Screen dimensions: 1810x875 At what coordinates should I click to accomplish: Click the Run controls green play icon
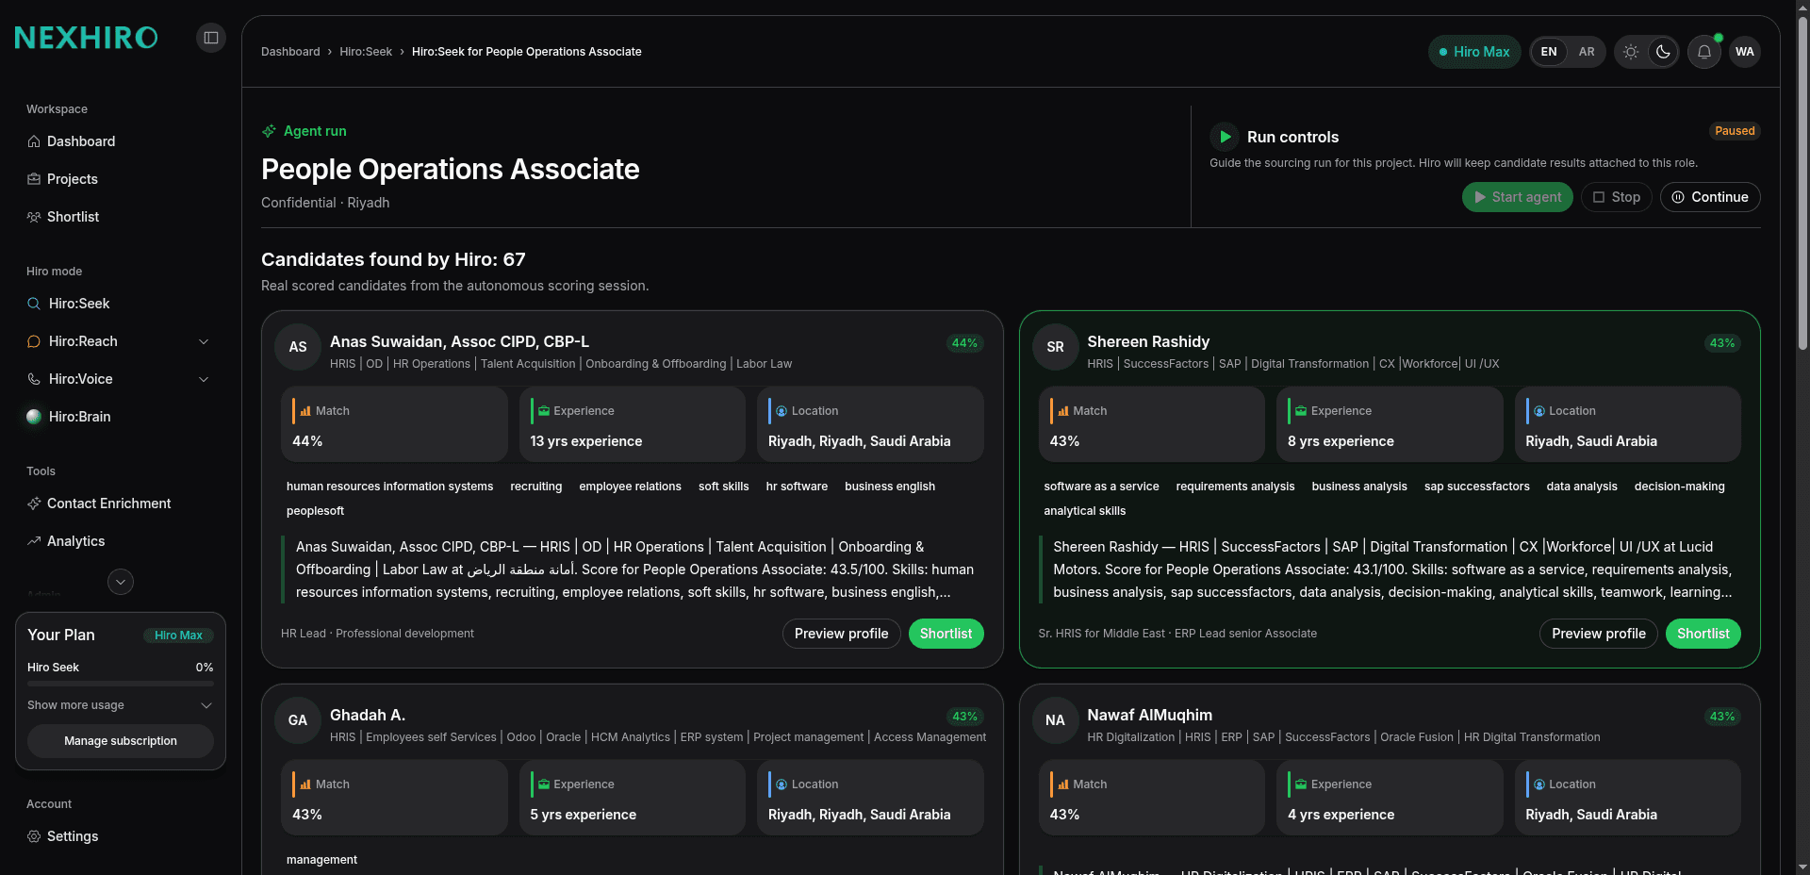[1225, 137]
